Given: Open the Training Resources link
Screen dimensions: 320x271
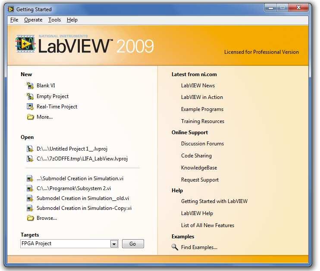Looking at the screenshot, I should pos(203,121).
